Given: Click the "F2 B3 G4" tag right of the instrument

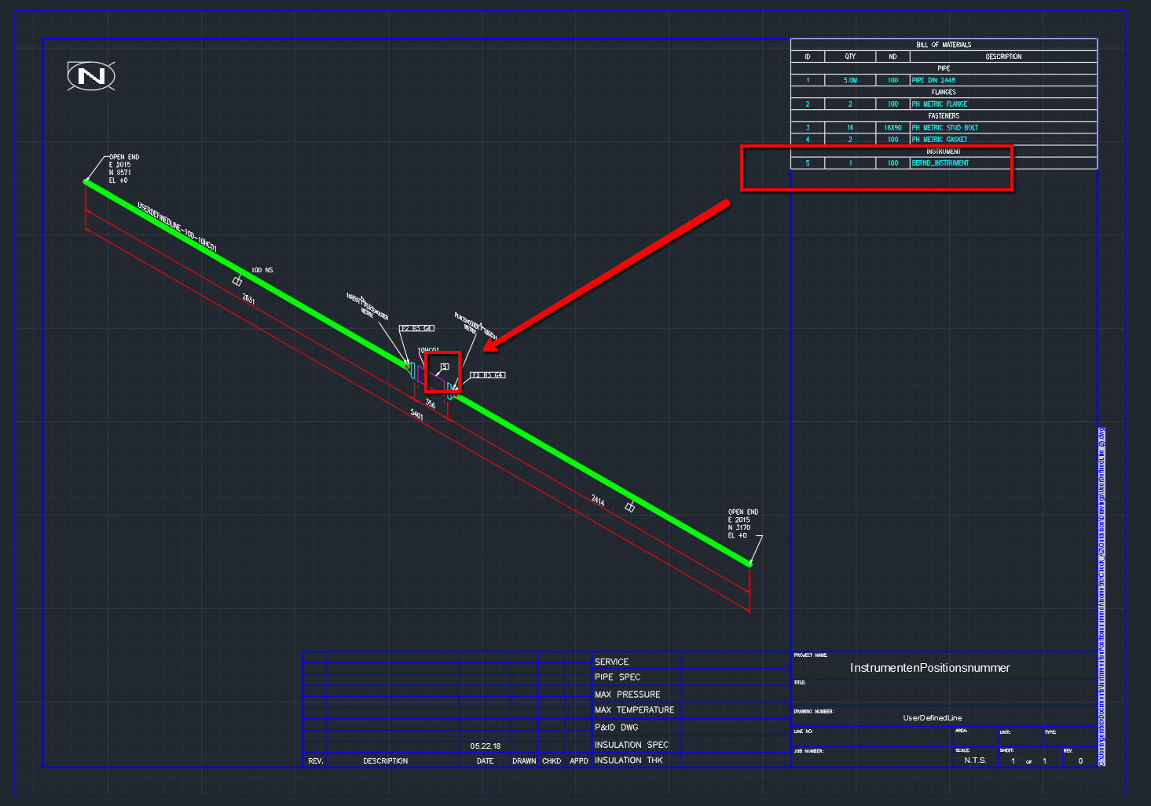Looking at the screenshot, I should (x=488, y=375).
